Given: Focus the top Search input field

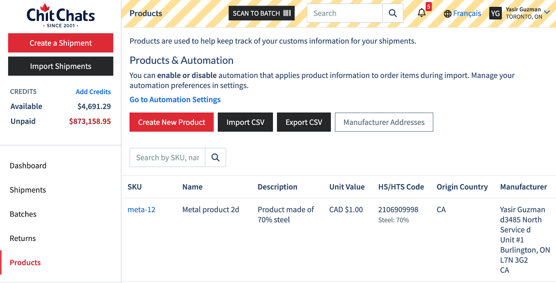Looking at the screenshot, I should [345, 13].
